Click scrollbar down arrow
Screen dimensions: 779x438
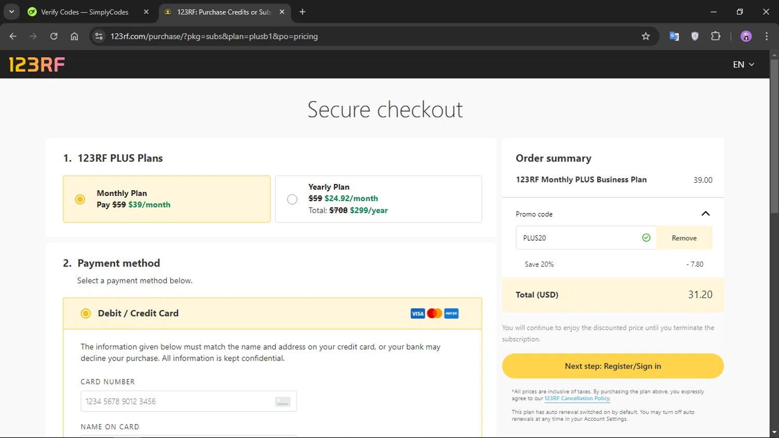point(774,432)
